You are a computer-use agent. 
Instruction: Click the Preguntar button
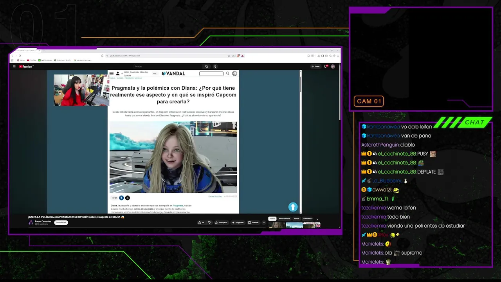[x=238, y=222]
